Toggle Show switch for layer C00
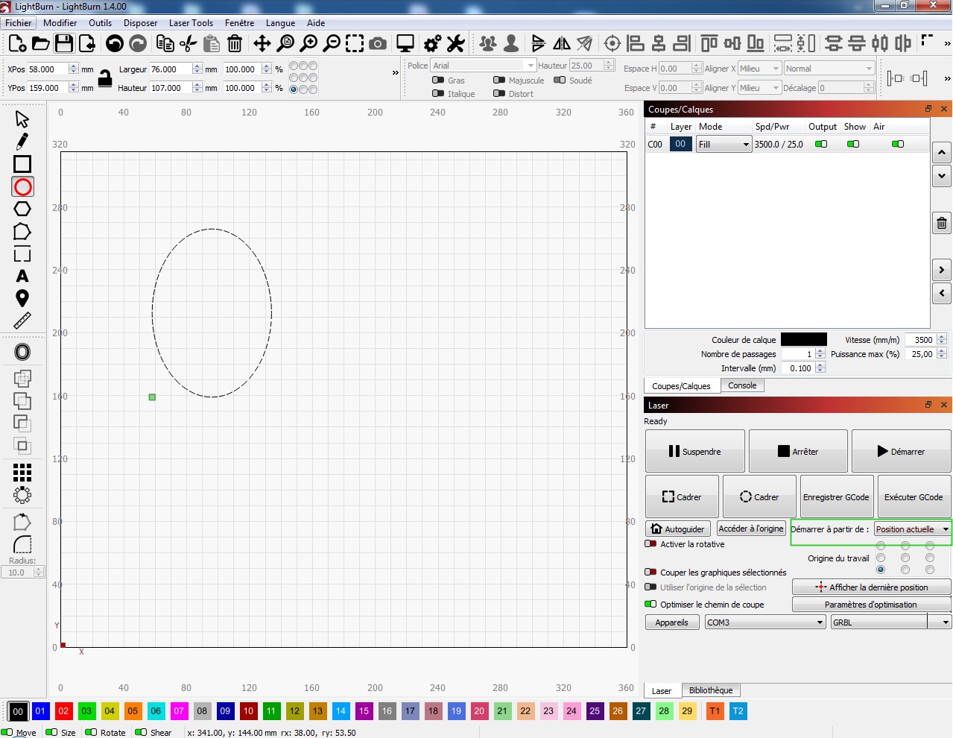 coord(853,144)
